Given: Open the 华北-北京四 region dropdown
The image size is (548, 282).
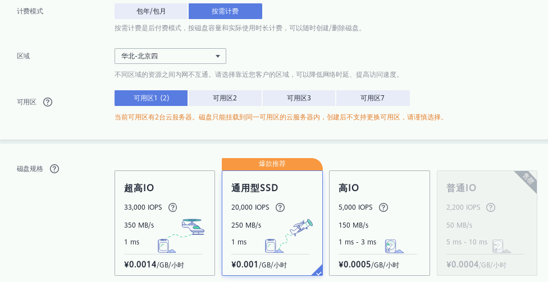Looking at the screenshot, I should [170, 56].
